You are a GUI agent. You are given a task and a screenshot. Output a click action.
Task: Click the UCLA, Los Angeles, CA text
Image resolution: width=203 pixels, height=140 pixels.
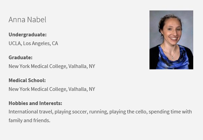pos(33,43)
